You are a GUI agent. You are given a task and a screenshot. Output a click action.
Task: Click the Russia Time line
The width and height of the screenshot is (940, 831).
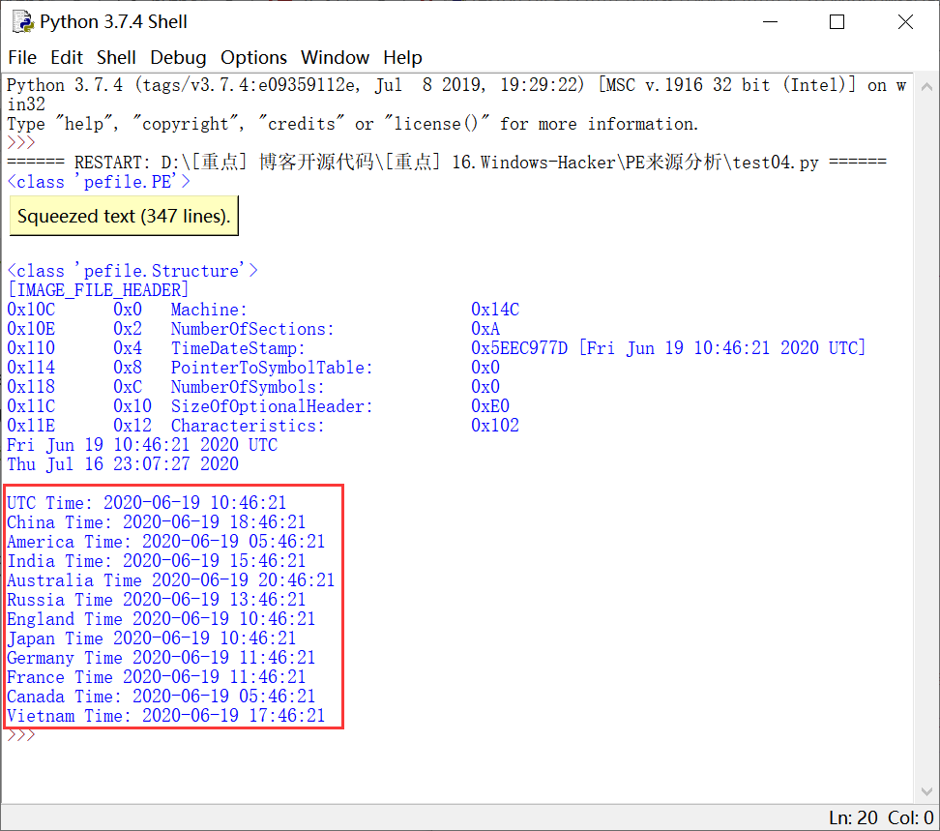tap(157, 599)
